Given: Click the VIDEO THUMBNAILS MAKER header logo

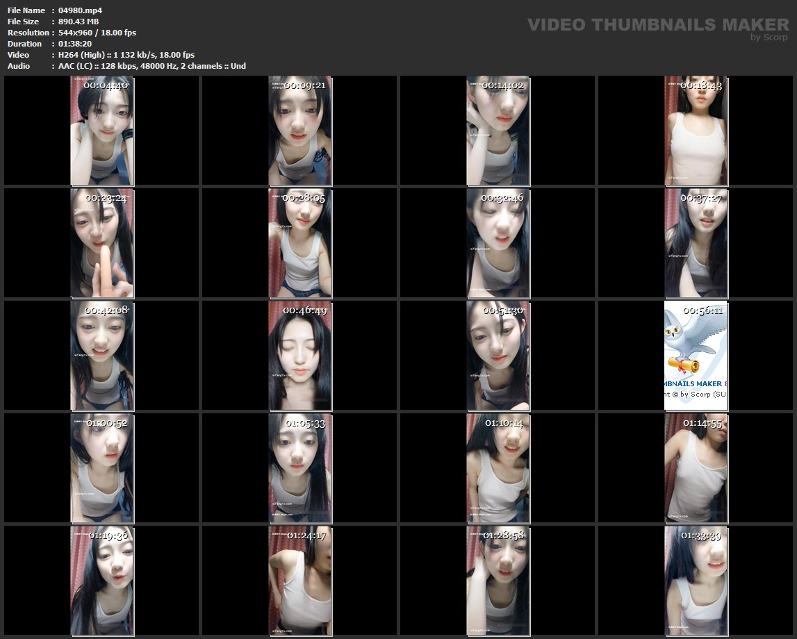Looking at the screenshot, I should tap(657, 26).
